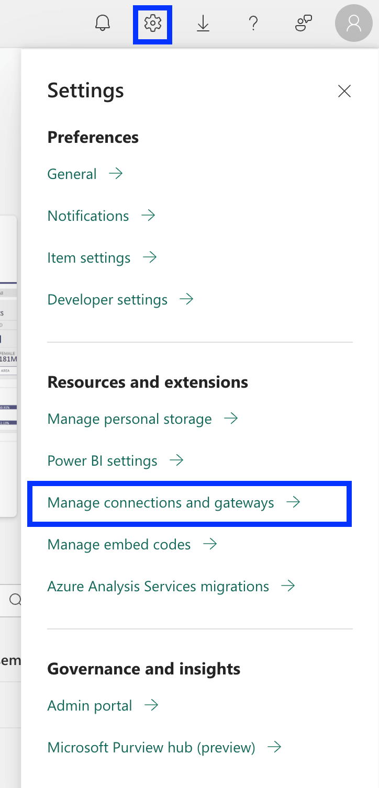
Task: Open the notifications bell icon
Action: pyautogui.click(x=103, y=24)
